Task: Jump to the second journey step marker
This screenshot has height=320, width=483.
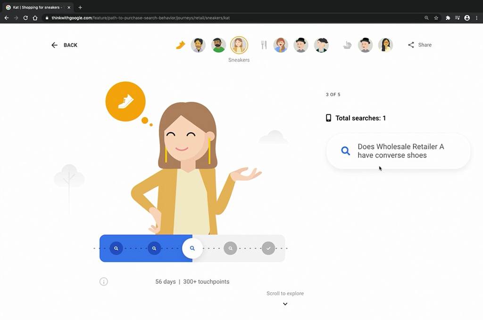Action: pos(154,248)
